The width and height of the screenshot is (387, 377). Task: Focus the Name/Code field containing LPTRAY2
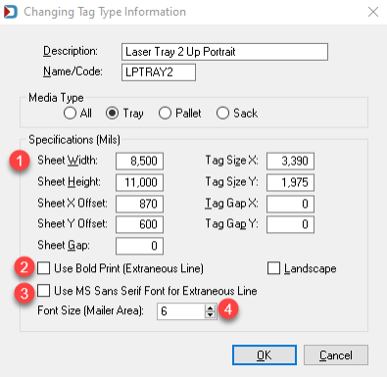(159, 72)
